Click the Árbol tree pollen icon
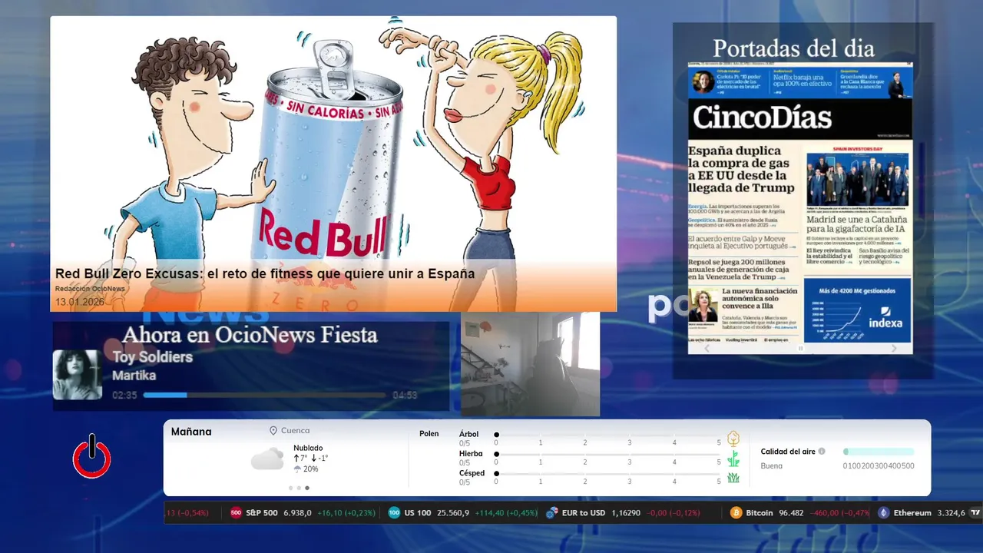The image size is (983, 553). tap(733, 439)
